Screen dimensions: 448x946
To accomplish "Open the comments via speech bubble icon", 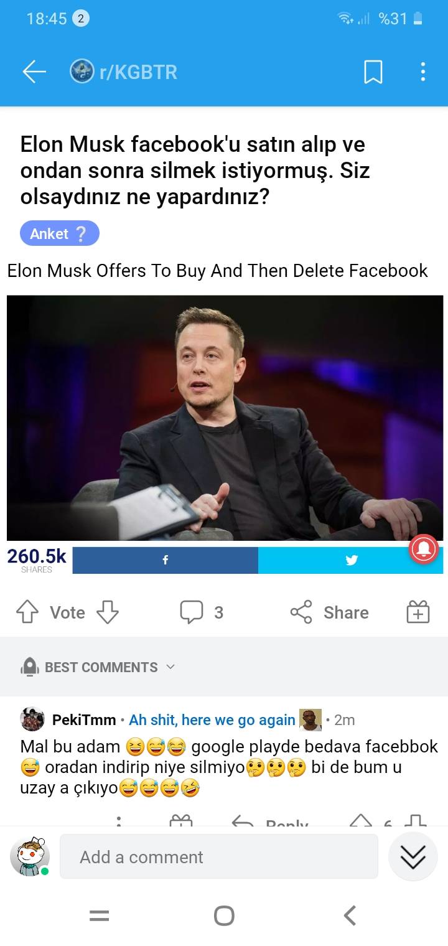I will click(191, 612).
